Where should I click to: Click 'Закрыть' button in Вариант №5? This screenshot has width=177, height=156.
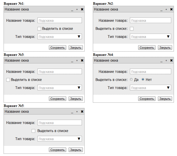pos(76,150)
